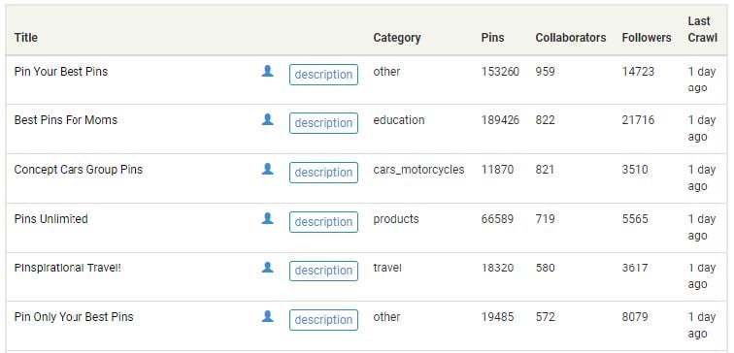Open description for Best Pins For Moms

coord(323,123)
